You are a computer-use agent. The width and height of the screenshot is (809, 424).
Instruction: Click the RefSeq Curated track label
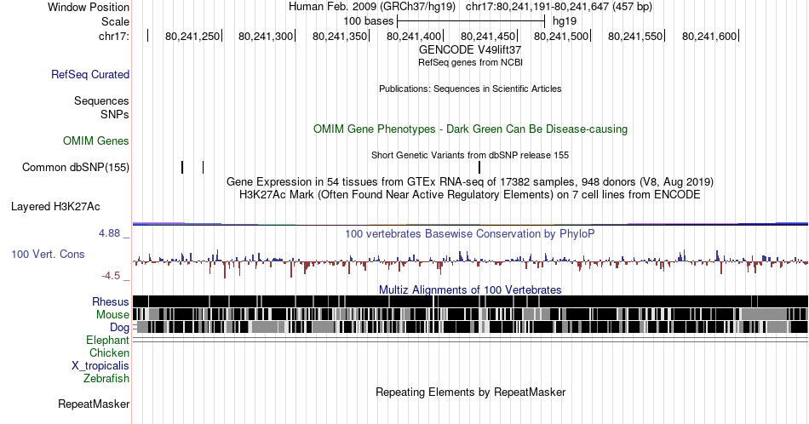pyautogui.click(x=90, y=74)
